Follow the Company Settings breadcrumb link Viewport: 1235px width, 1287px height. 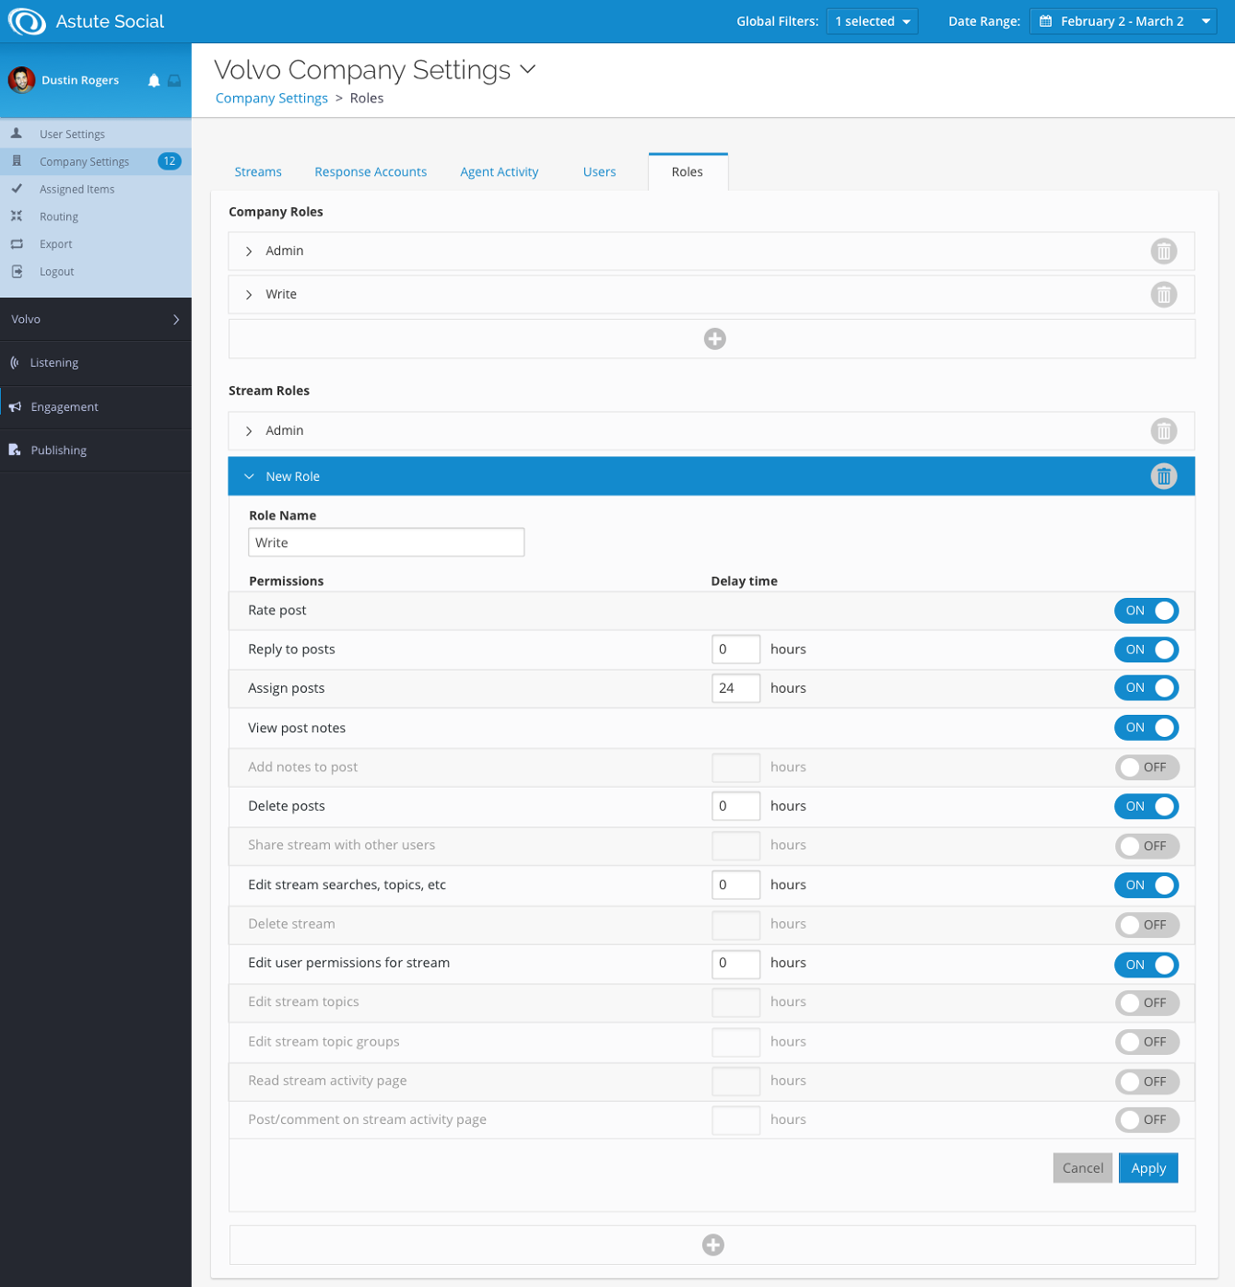(272, 98)
